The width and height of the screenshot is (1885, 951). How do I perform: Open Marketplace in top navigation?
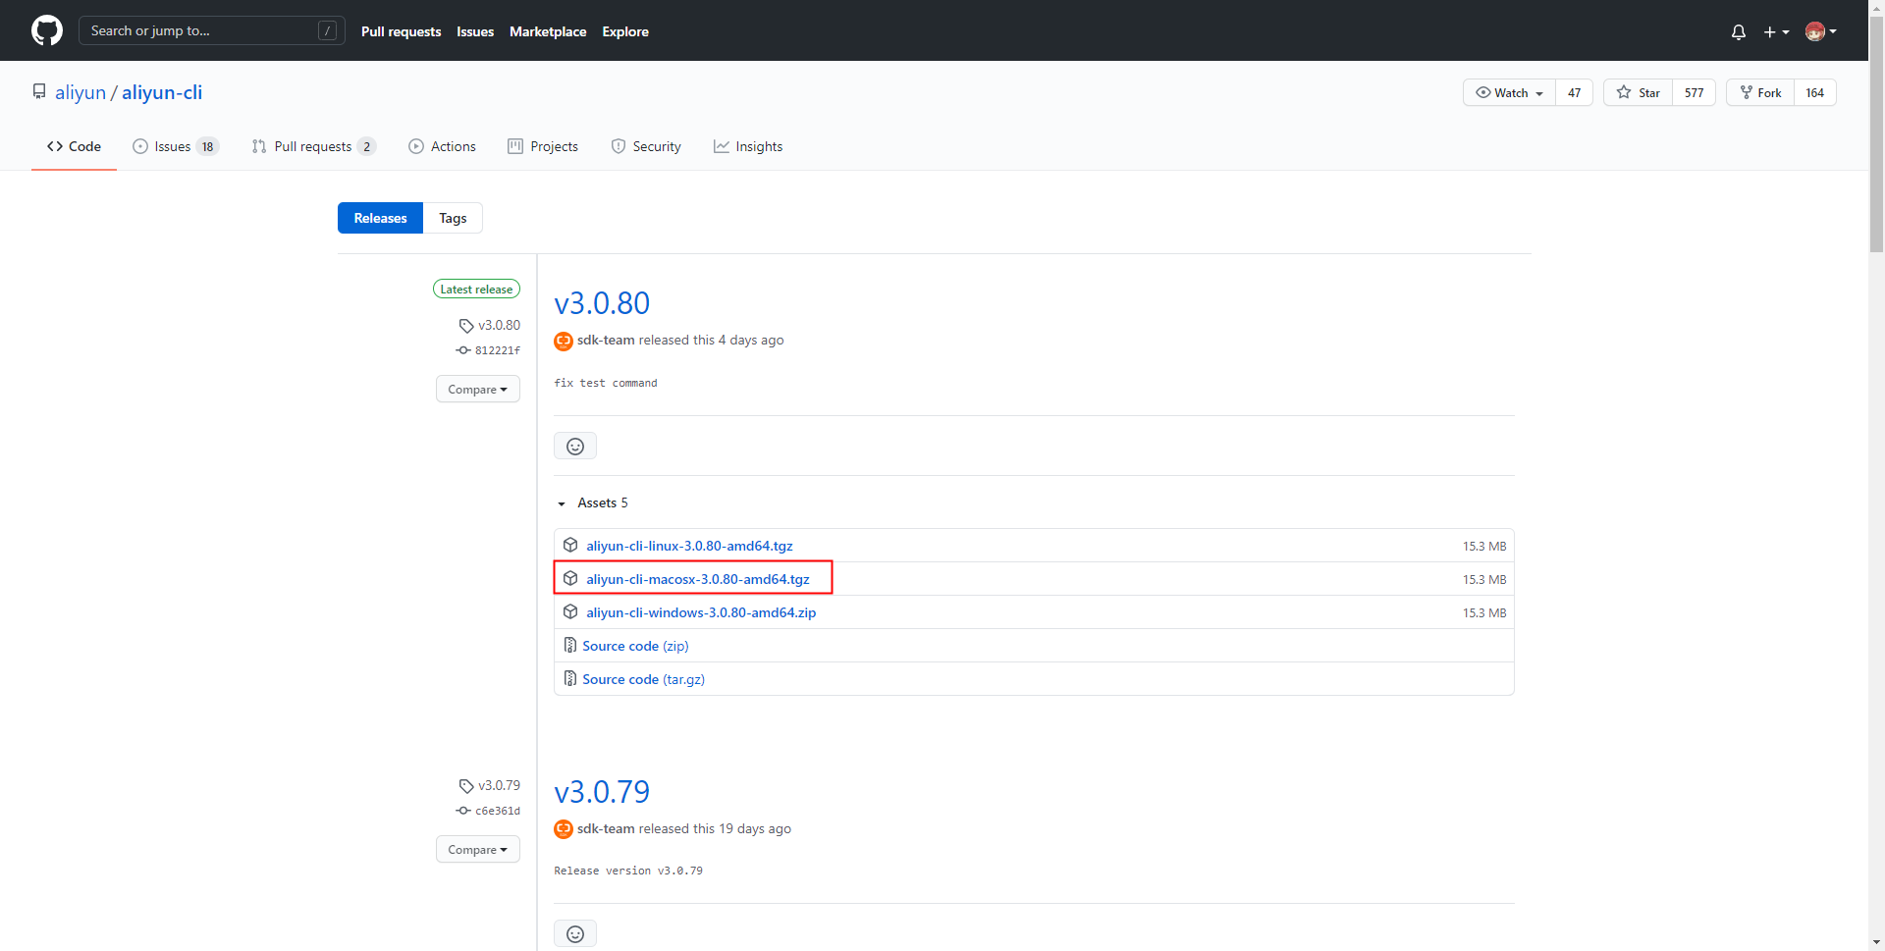click(x=548, y=31)
